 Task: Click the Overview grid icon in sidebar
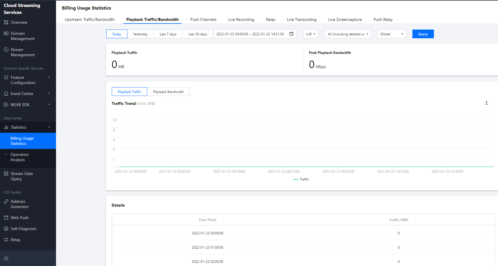pyautogui.click(x=6, y=22)
